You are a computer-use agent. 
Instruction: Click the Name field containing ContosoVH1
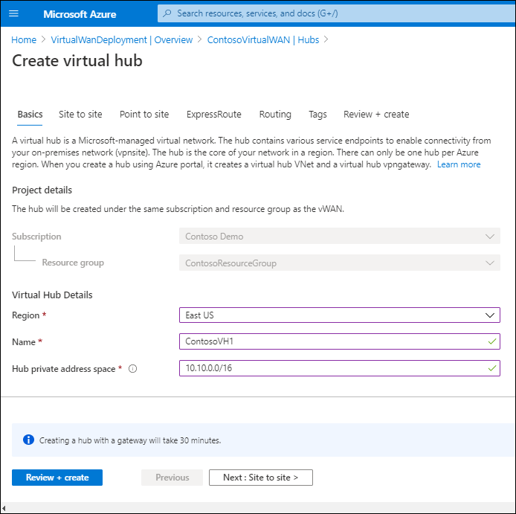340,341
